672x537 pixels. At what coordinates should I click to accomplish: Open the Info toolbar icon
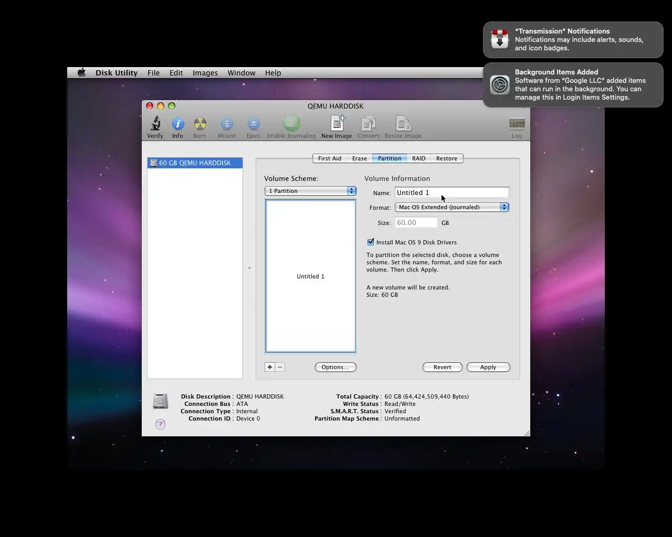(178, 124)
